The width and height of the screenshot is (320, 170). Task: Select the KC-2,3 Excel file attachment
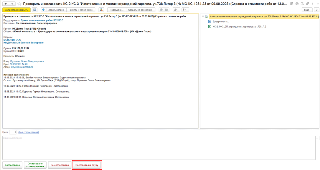pos(239,27)
